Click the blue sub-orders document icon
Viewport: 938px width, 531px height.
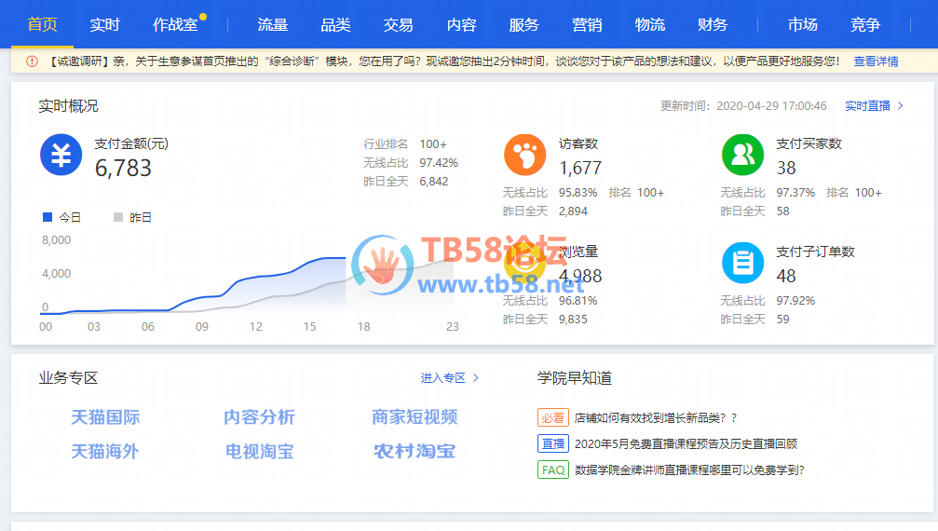742,263
